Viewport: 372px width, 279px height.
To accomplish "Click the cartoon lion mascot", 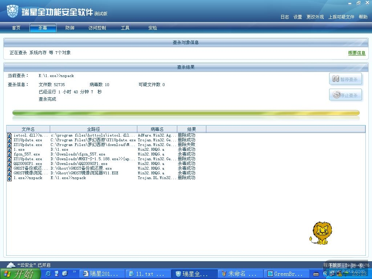I will click(321, 233).
